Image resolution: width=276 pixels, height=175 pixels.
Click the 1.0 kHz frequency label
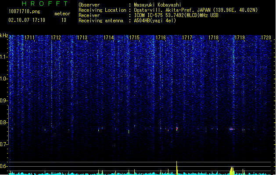pyautogui.click(x=4, y=79)
